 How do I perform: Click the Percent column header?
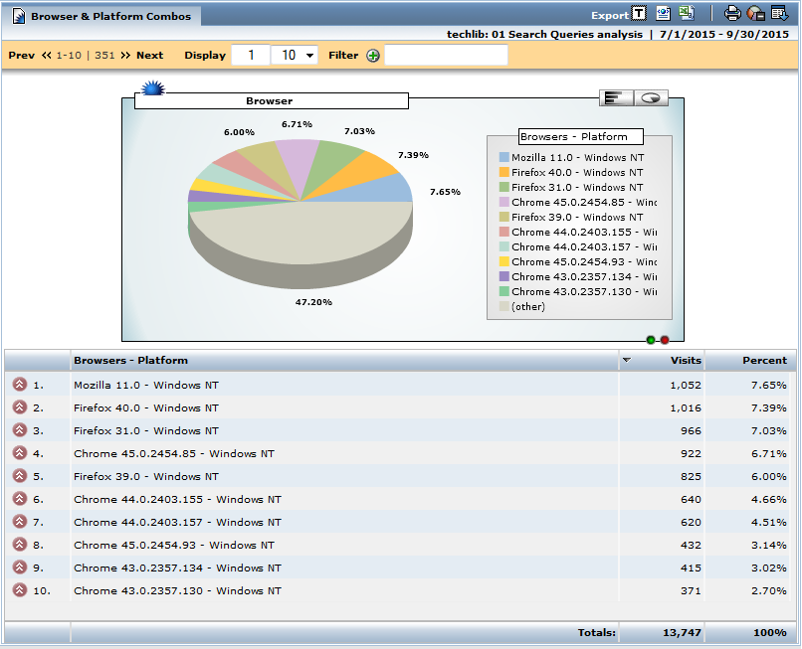pyautogui.click(x=764, y=360)
